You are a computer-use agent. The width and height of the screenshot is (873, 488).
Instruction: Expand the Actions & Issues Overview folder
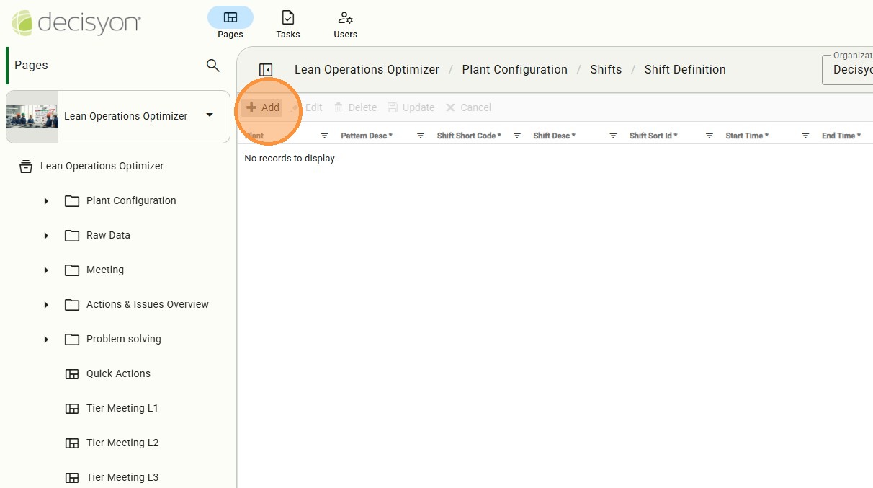[46, 305]
